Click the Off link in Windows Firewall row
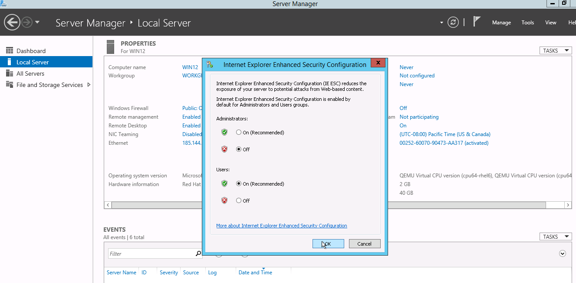The image size is (576, 283). pyautogui.click(x=403, y=108)
